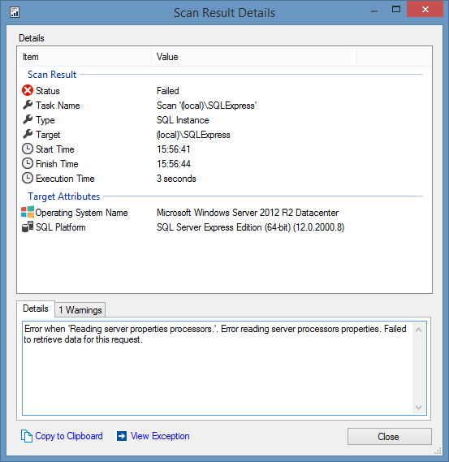Image resolution: width=449 pixels, height=462 pixels.
Task: Click the clock icon beside Execution Time
Action: pos(28,179)
